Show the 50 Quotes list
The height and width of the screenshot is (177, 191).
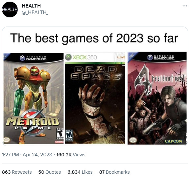[49, 172]
